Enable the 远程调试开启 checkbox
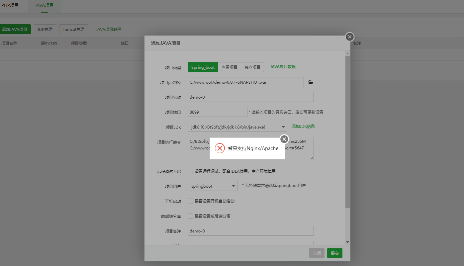The height and width of the screenshot is (266, 464). (190, 171)
